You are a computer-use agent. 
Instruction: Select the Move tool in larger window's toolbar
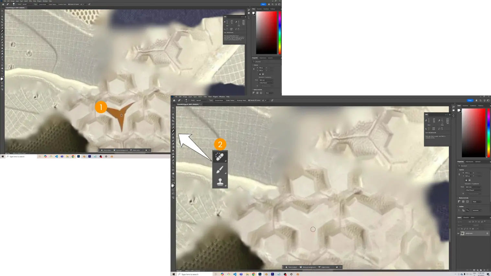pos(173,108)
